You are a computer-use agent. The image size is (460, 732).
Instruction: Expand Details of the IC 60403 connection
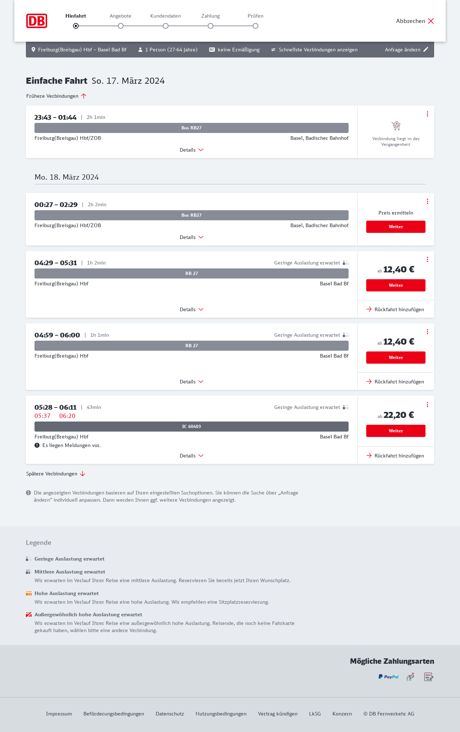pyautogui.click(x=192, y=456)
